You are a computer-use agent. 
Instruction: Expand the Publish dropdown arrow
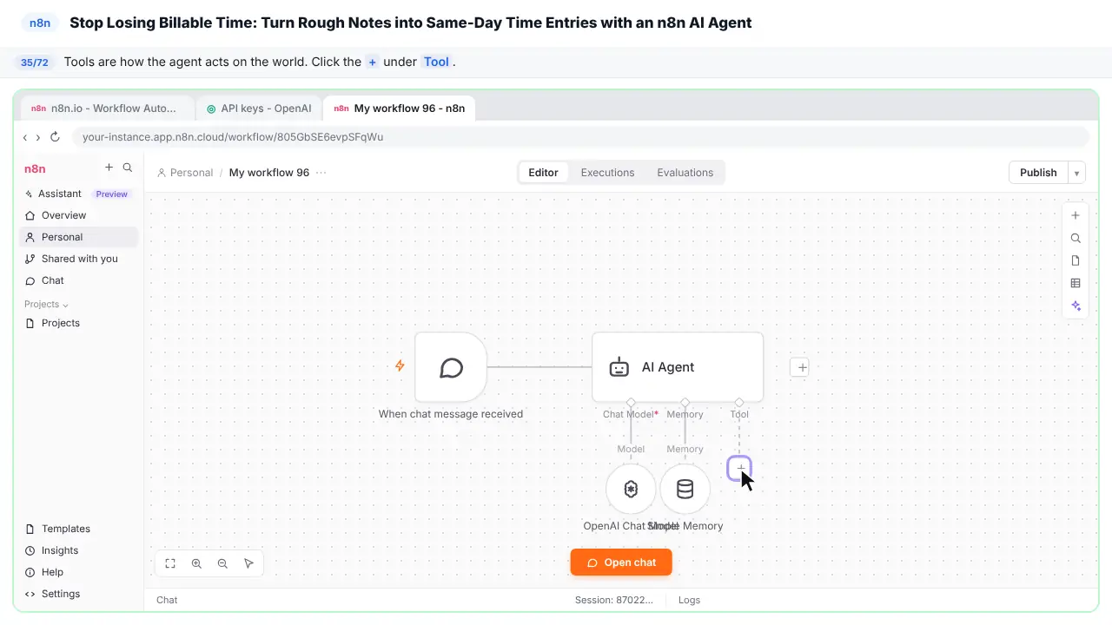click(x=1076, y=173)
